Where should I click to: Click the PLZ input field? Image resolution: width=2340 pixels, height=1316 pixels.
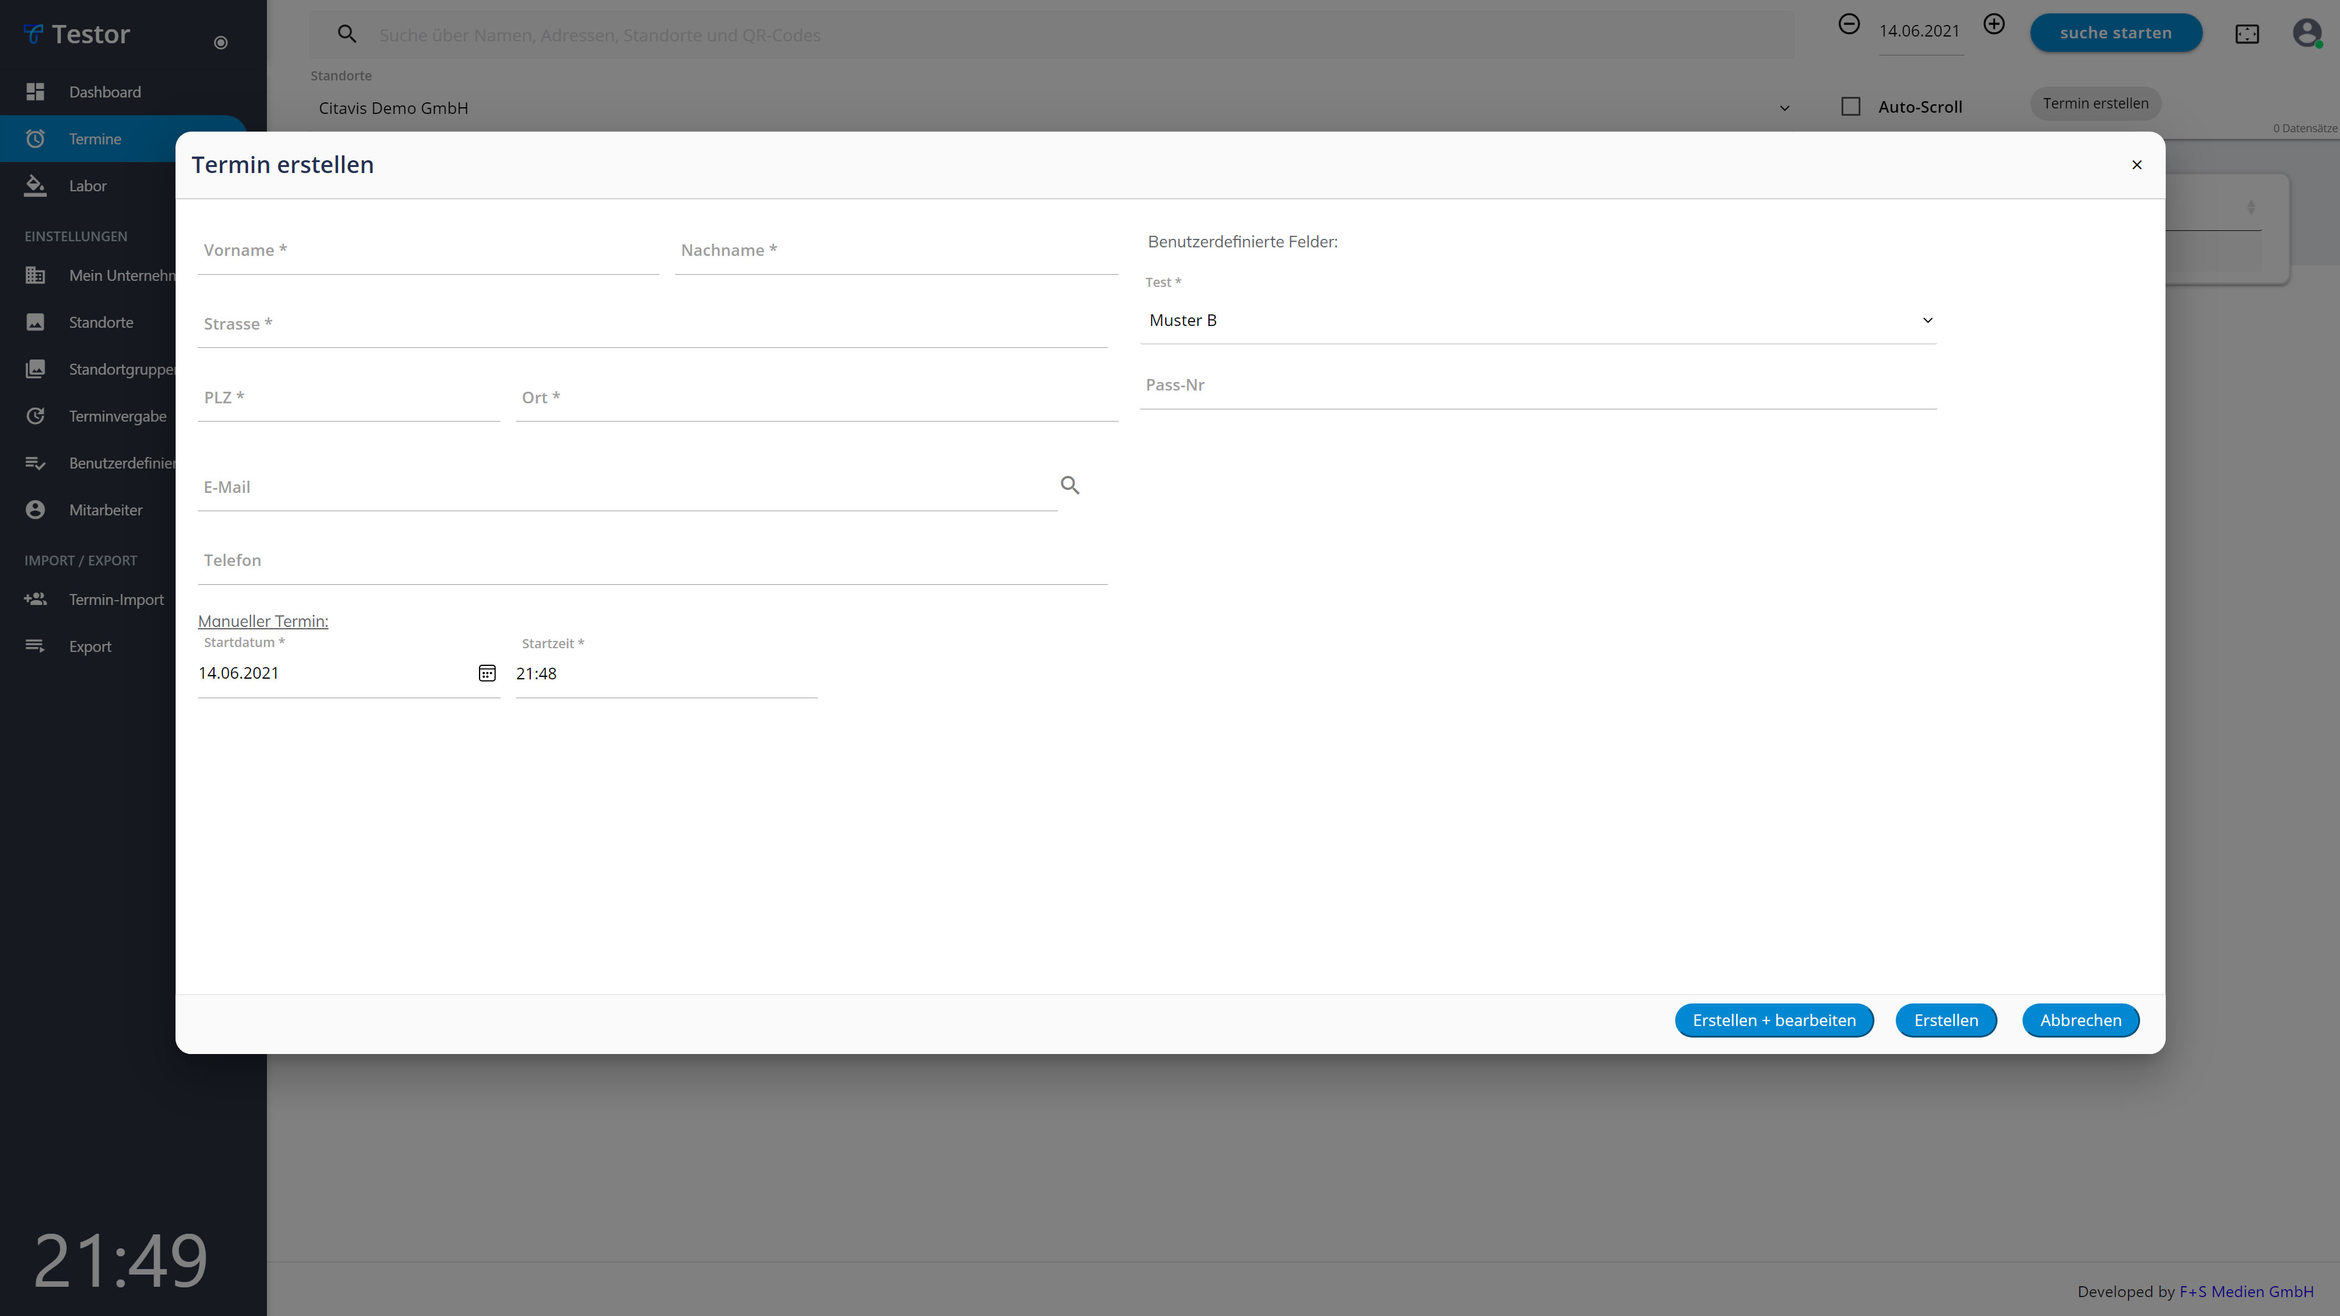click(349, 398)
